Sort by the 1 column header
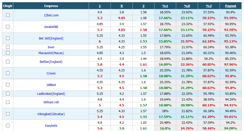The image size is (244, 131). 100,6
